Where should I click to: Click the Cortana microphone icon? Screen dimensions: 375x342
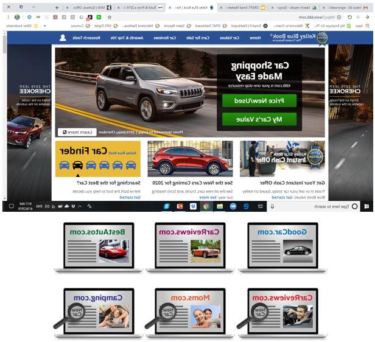tap(272, 206)
